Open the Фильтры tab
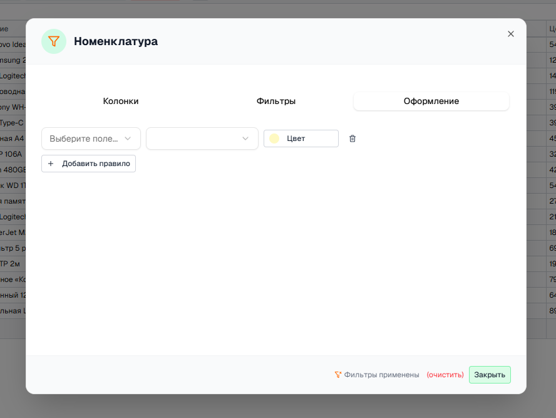556x418 pixels. point(276,101)
